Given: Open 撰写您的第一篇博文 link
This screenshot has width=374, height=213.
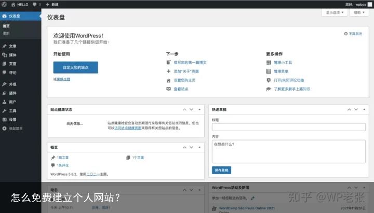Looking at the screenshot, I should (190, 62).
